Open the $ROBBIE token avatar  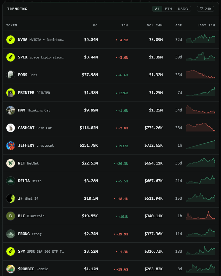[11, 269]
